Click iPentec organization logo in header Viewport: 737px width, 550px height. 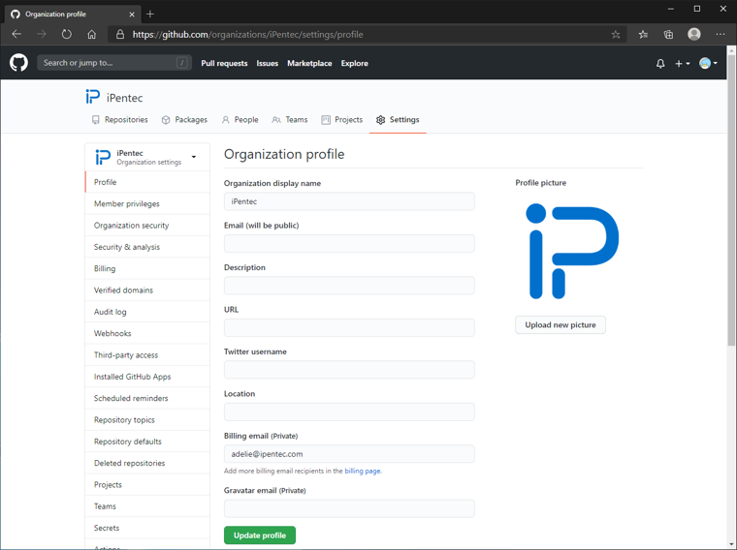(x=92, y=97)
